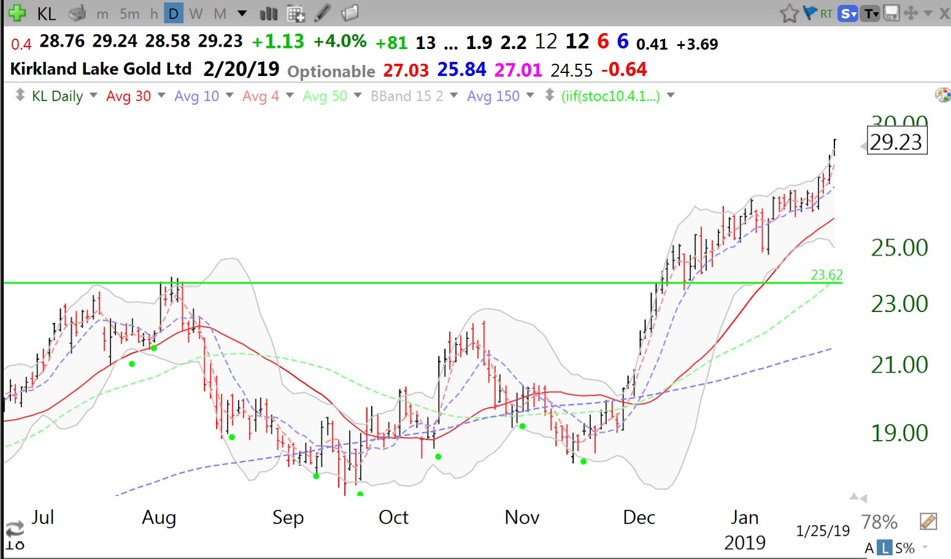
Task: Open the chart template folder icon
Action: click(350, 13)
